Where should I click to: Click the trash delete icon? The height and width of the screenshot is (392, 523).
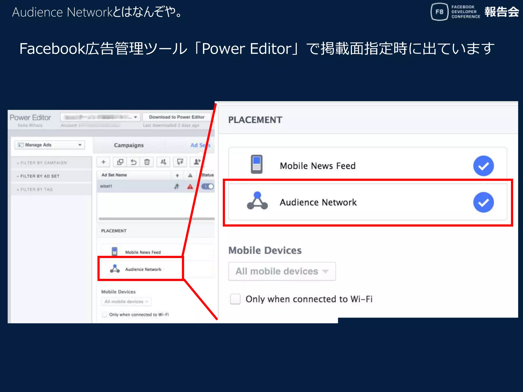147,162
